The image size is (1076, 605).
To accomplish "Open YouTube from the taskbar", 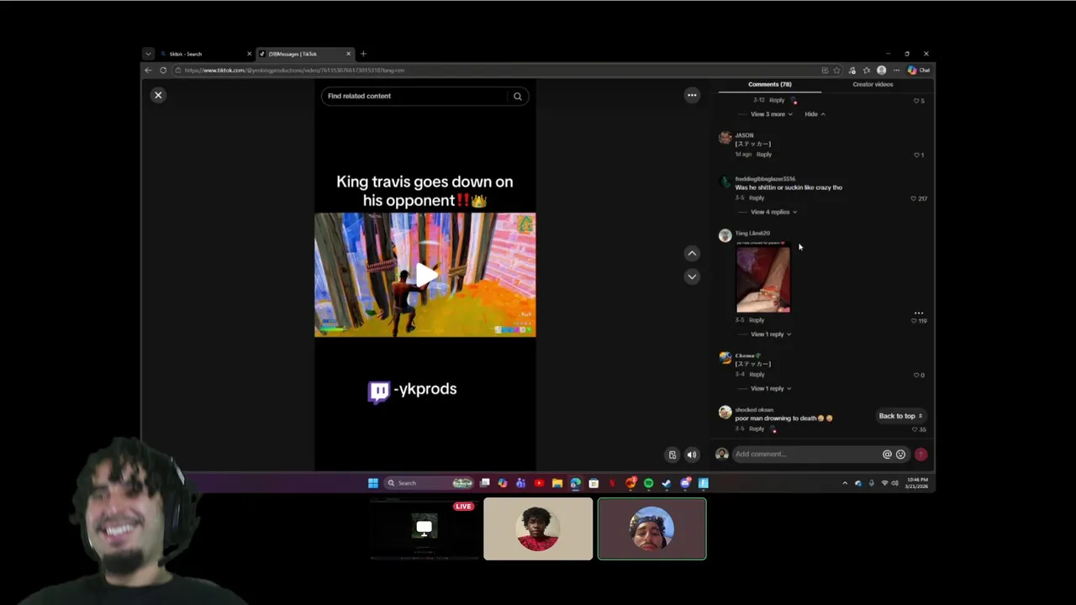I will point(539,483).
